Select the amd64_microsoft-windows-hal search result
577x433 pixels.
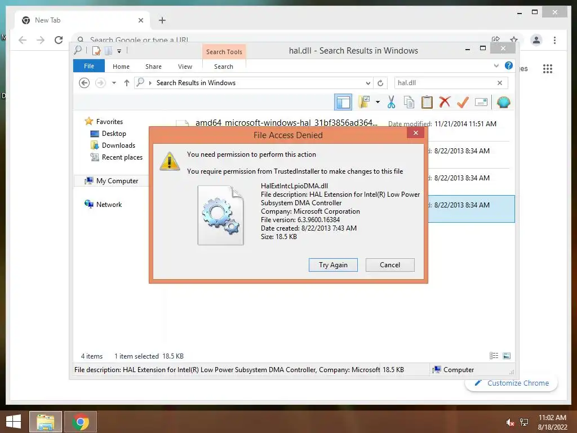(x=286, y=122)
